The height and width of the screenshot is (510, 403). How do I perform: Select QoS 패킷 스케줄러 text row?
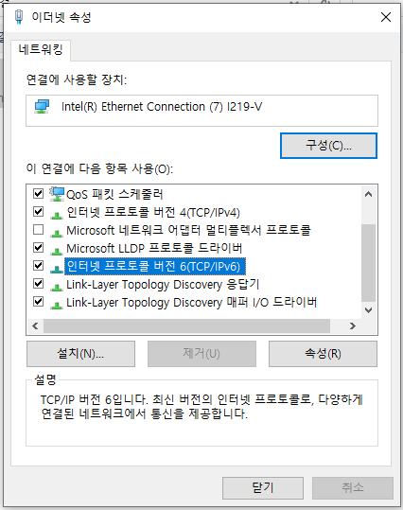click(x=114, y=194)
